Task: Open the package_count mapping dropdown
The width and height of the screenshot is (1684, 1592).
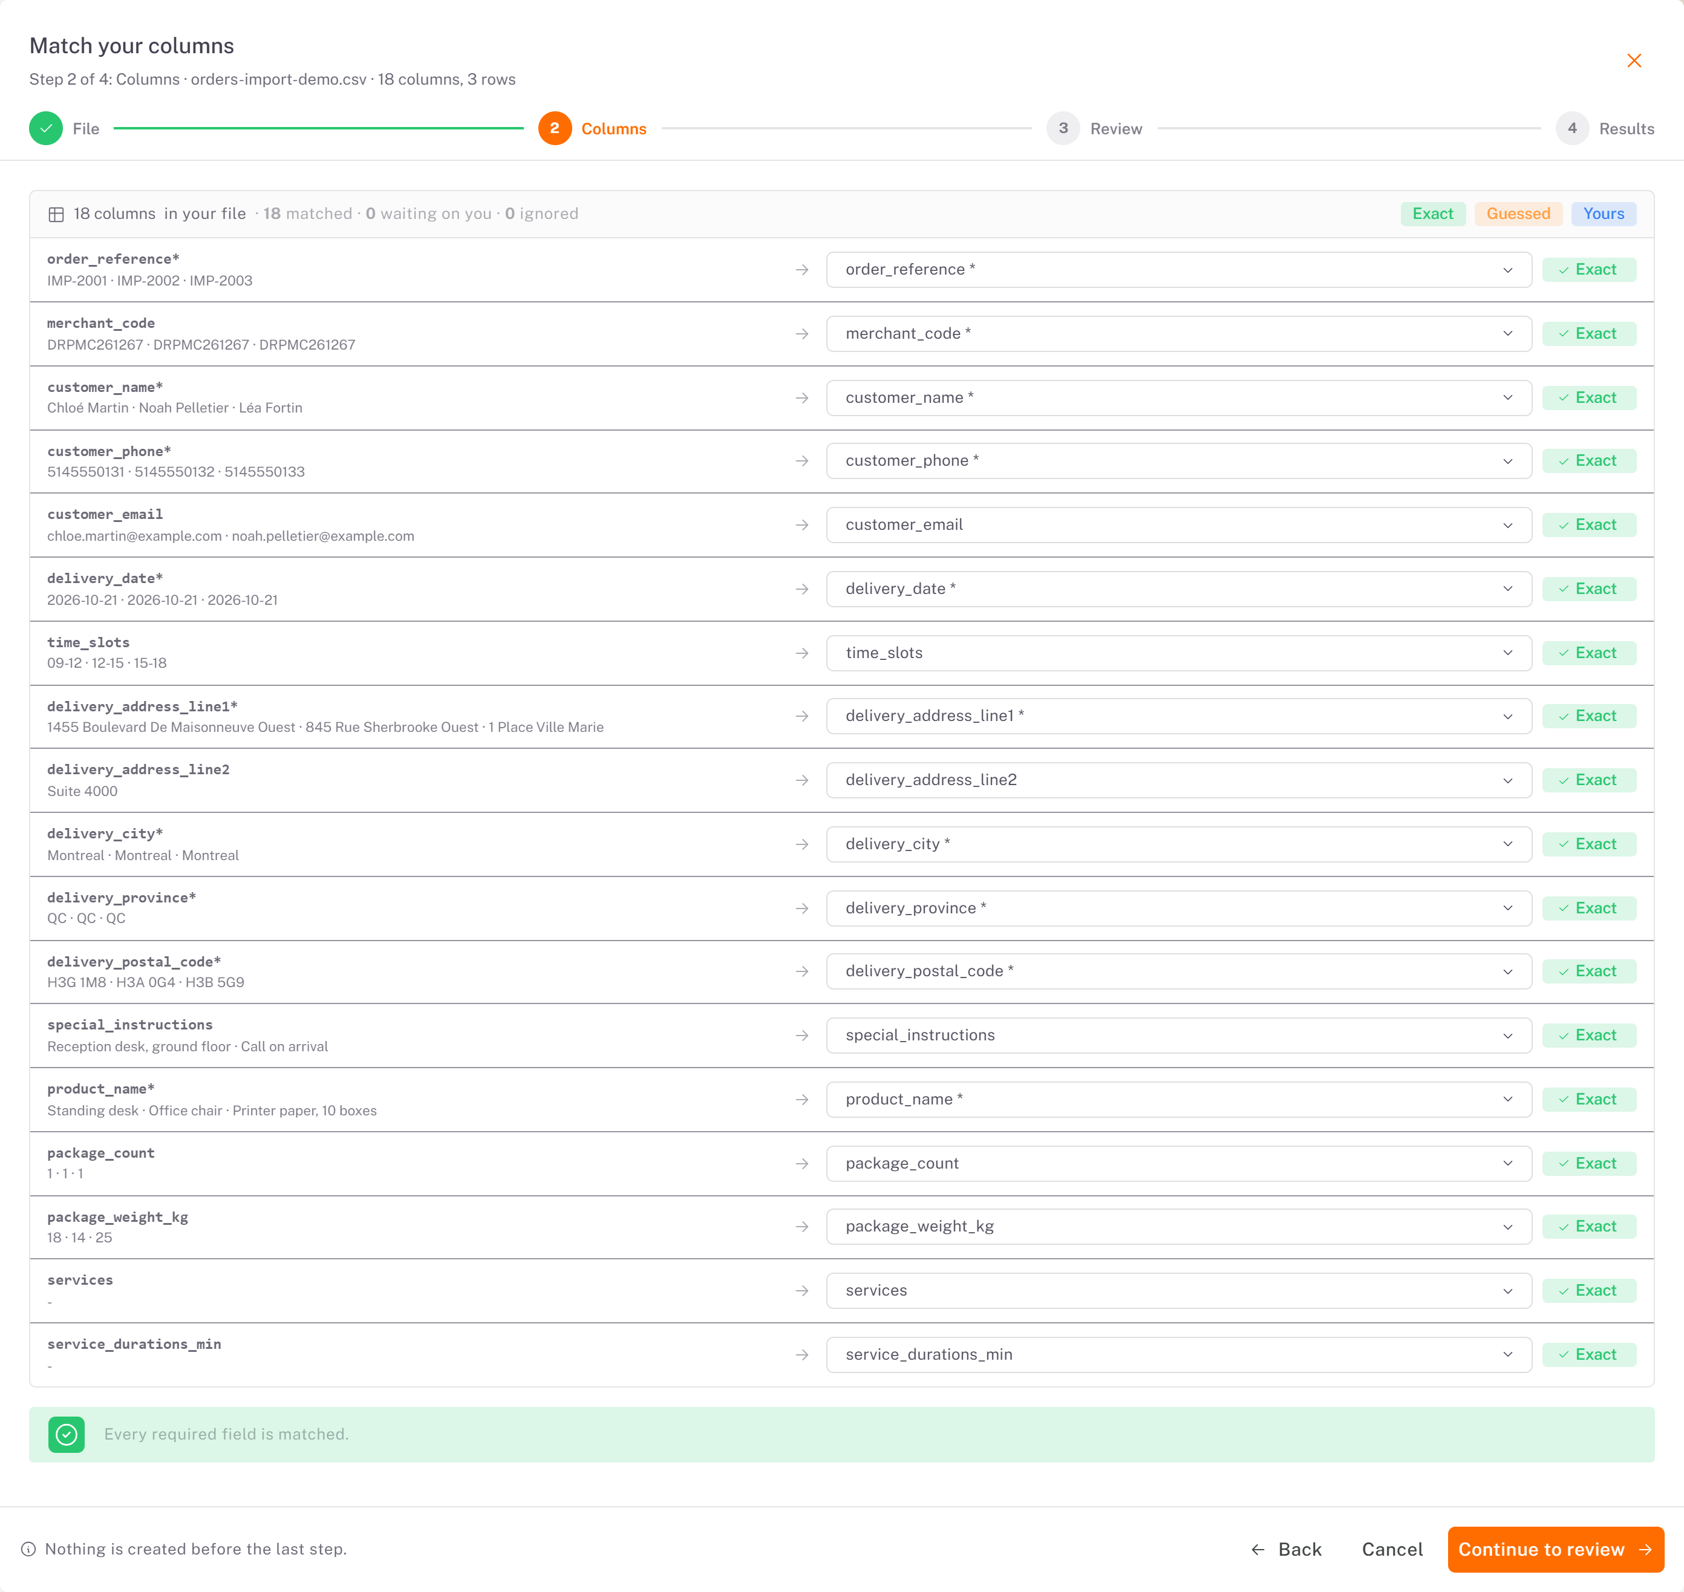Action: coord(1179,1163)
